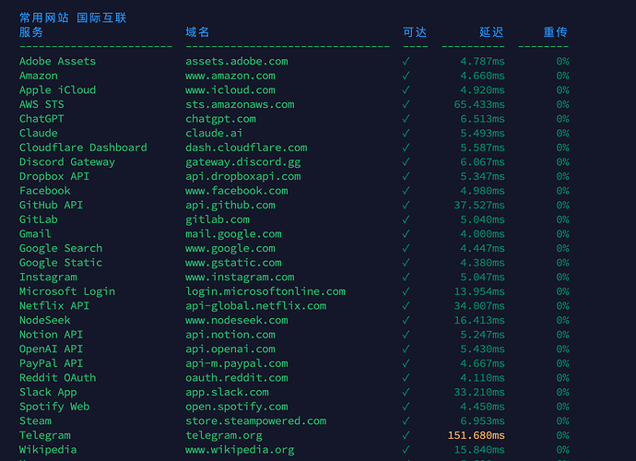Image resolution: width=636 pixels, height=461 pixels.
Task: Click the latency value '4.787ms'
Action: [482, 61]
